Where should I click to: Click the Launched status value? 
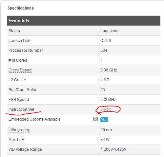tap(109, 31)
